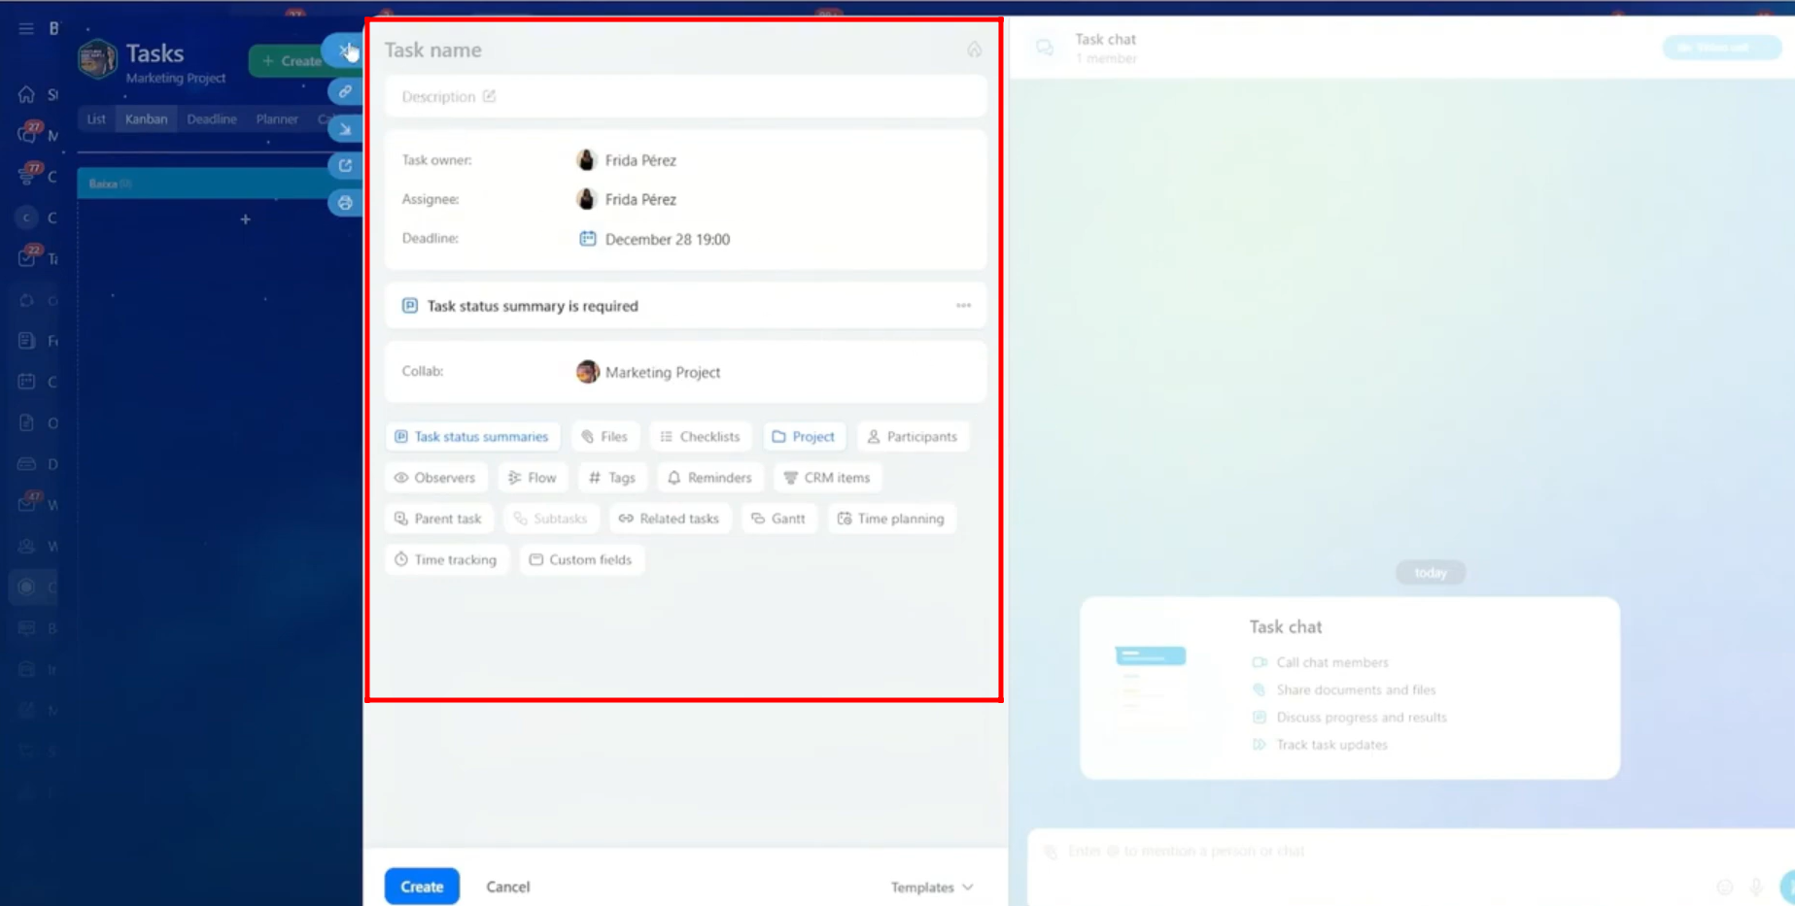Click the flame priority icon
This screenshot has height=906, width=1795.
(x=974, y=50)
